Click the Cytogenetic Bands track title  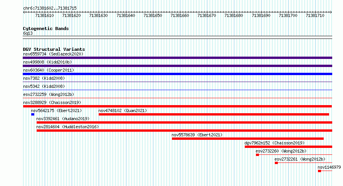tap(46, 28)
